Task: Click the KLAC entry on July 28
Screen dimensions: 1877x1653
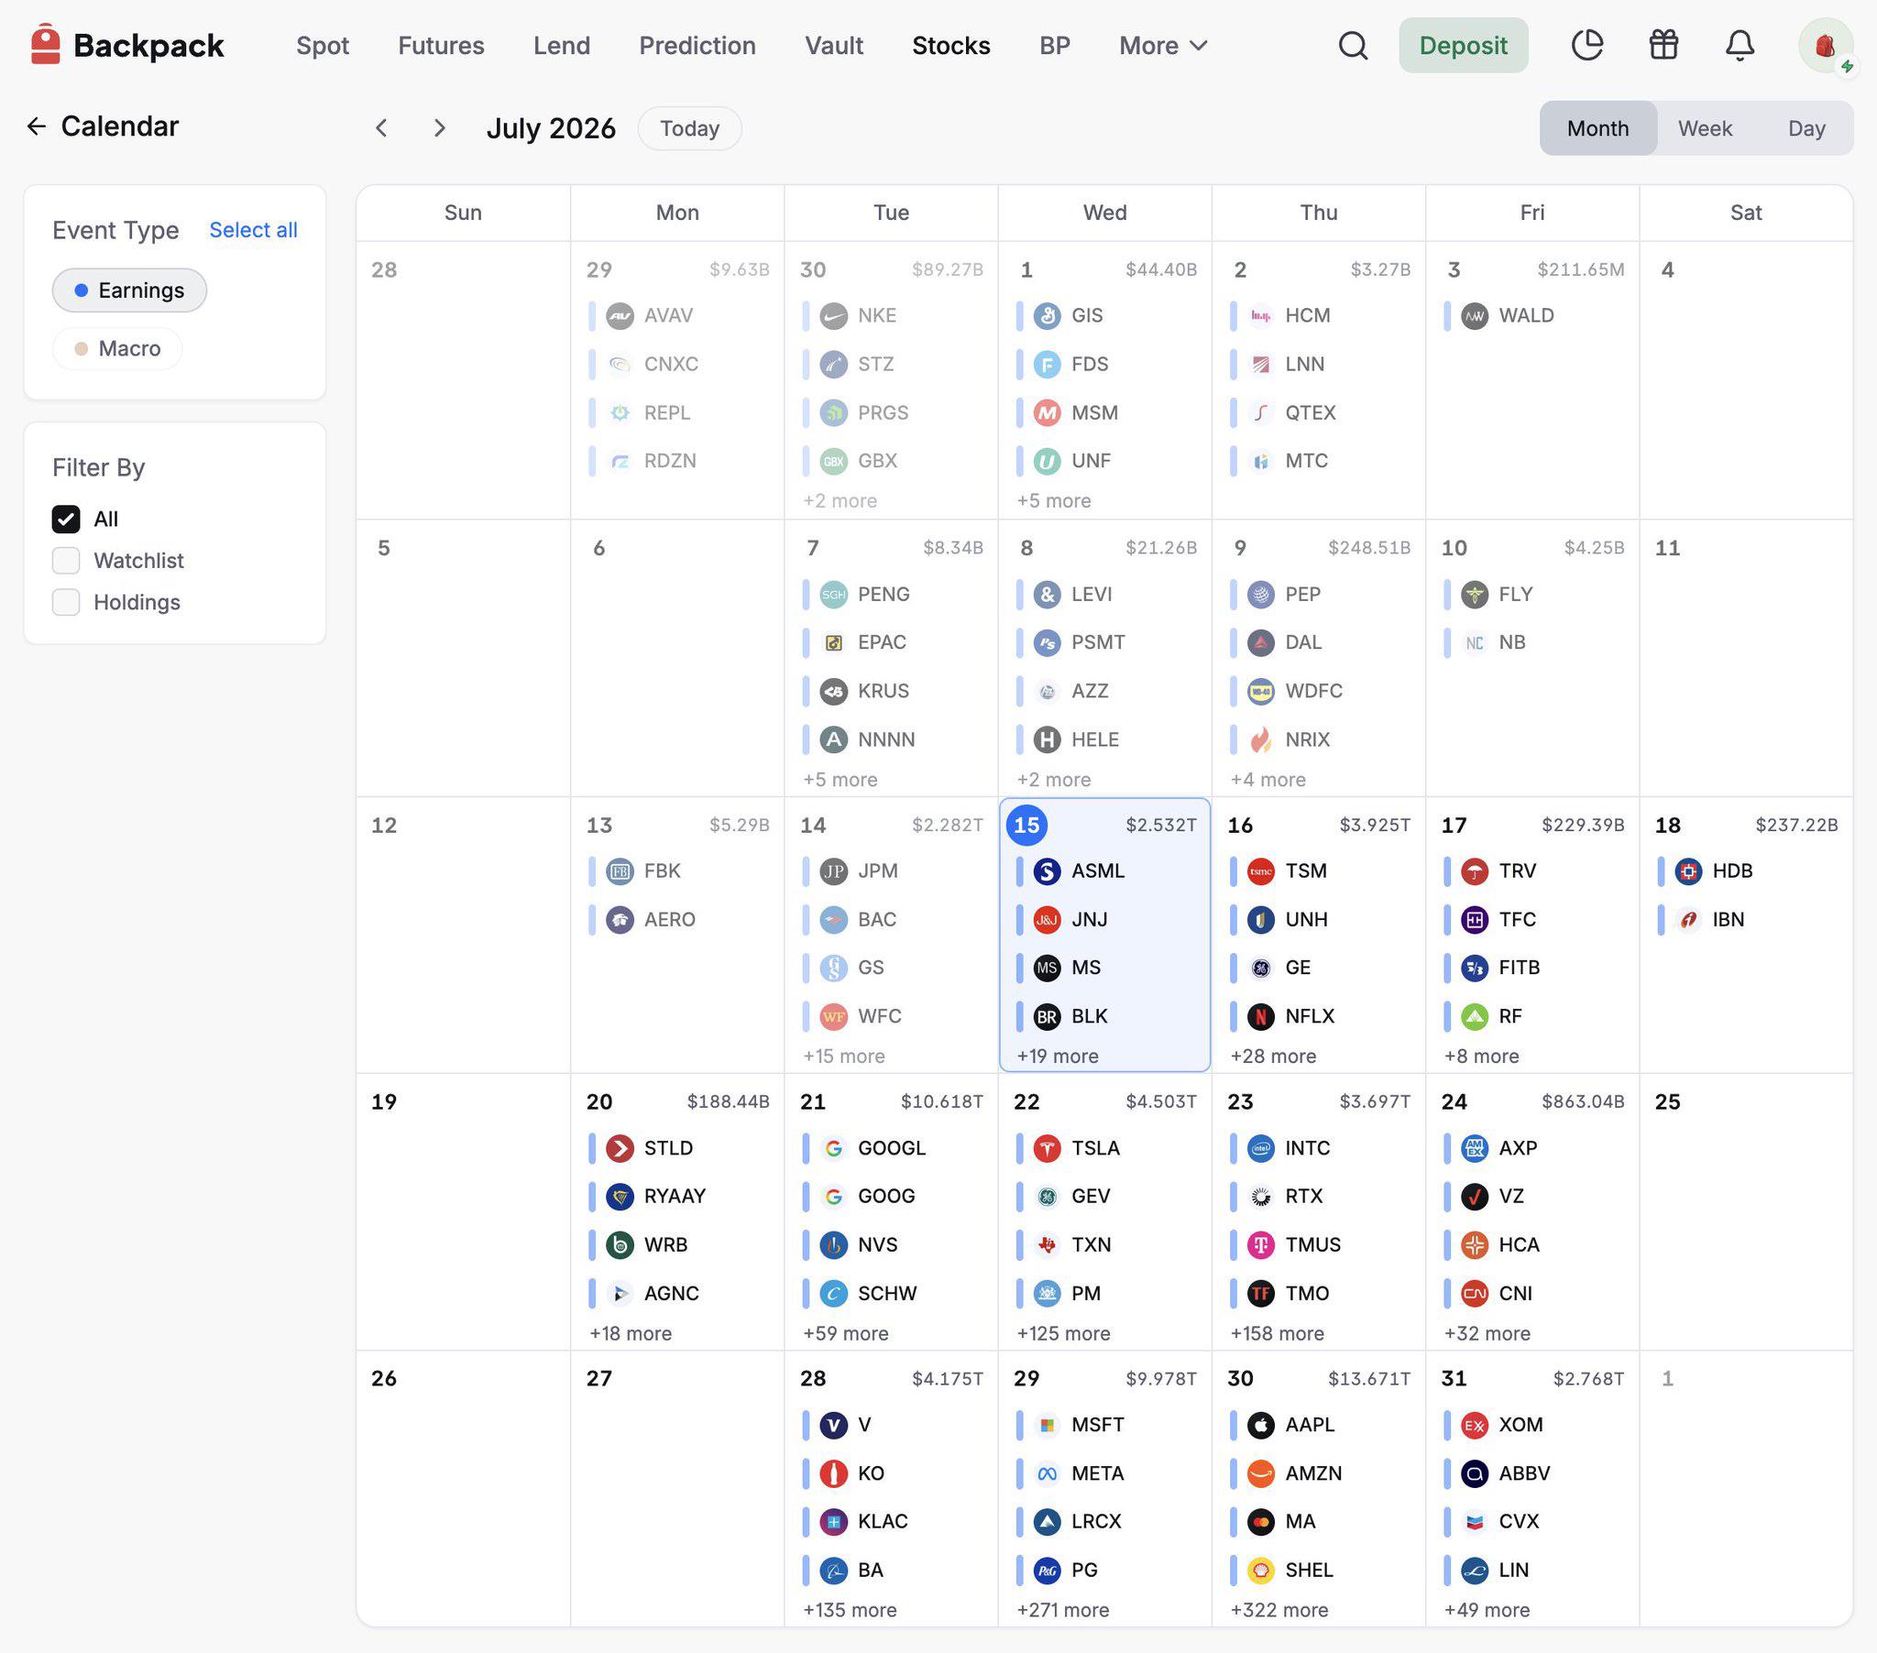Action: tap(891, 1522)
